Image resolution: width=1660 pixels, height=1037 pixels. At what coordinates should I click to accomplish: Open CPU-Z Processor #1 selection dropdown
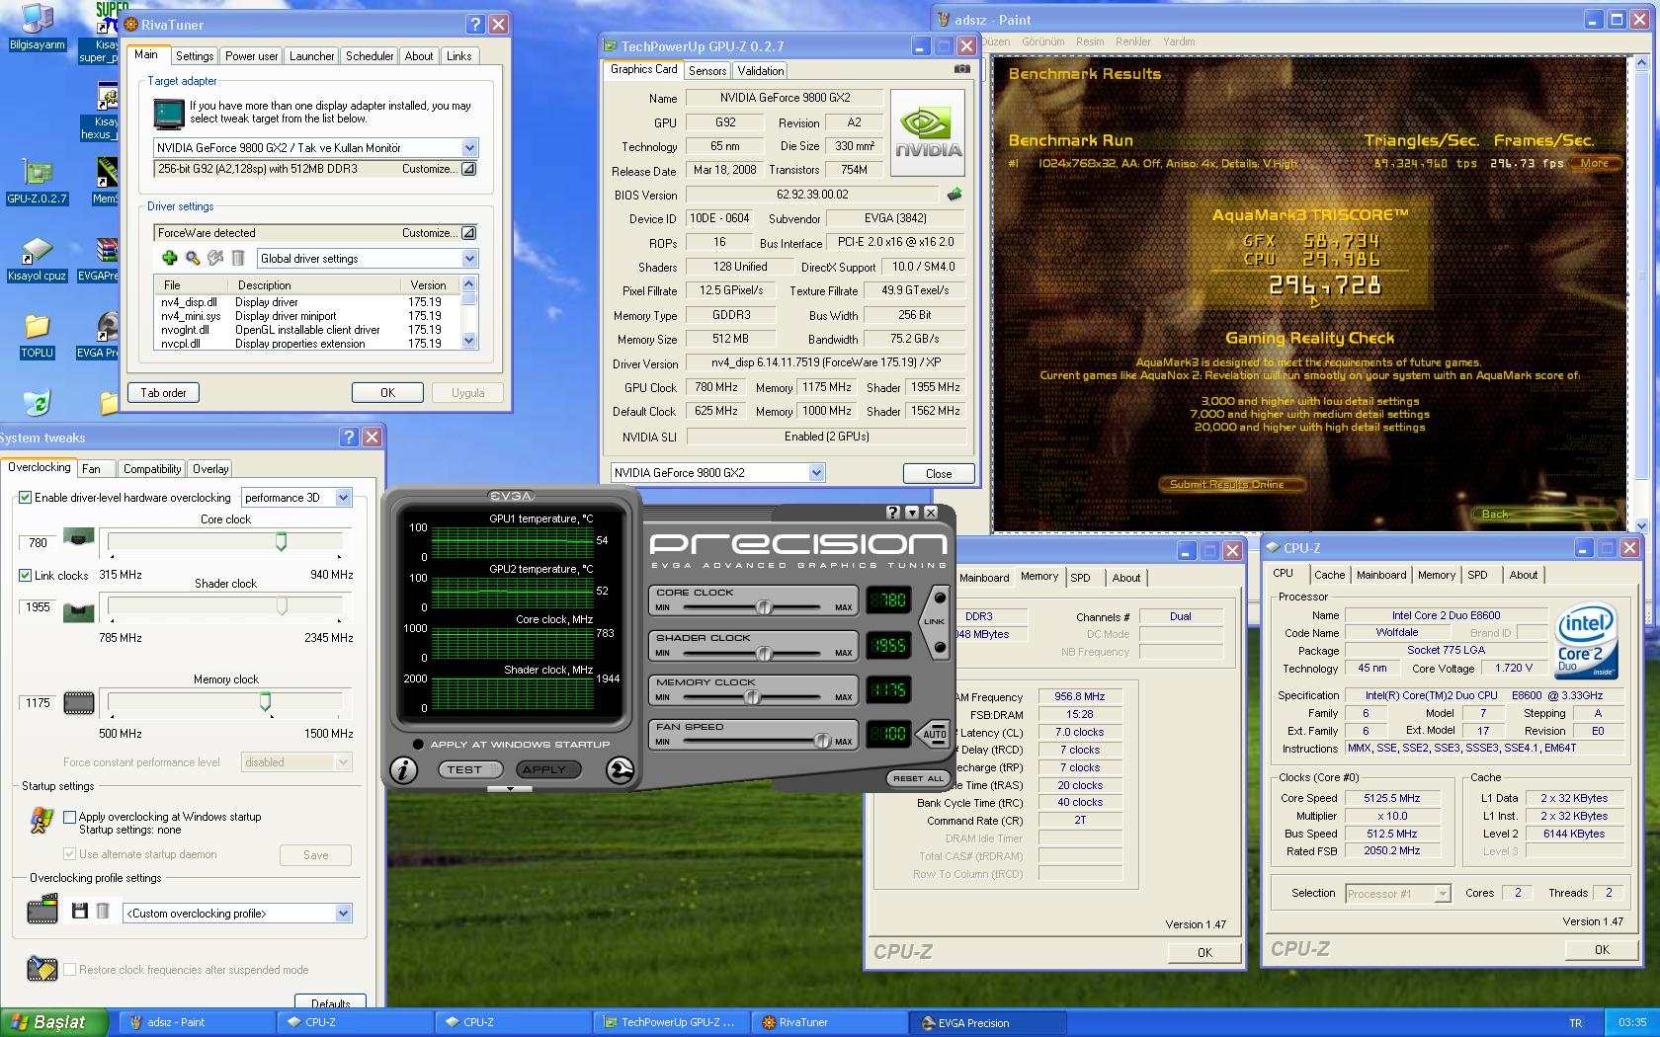point(1443,894)
